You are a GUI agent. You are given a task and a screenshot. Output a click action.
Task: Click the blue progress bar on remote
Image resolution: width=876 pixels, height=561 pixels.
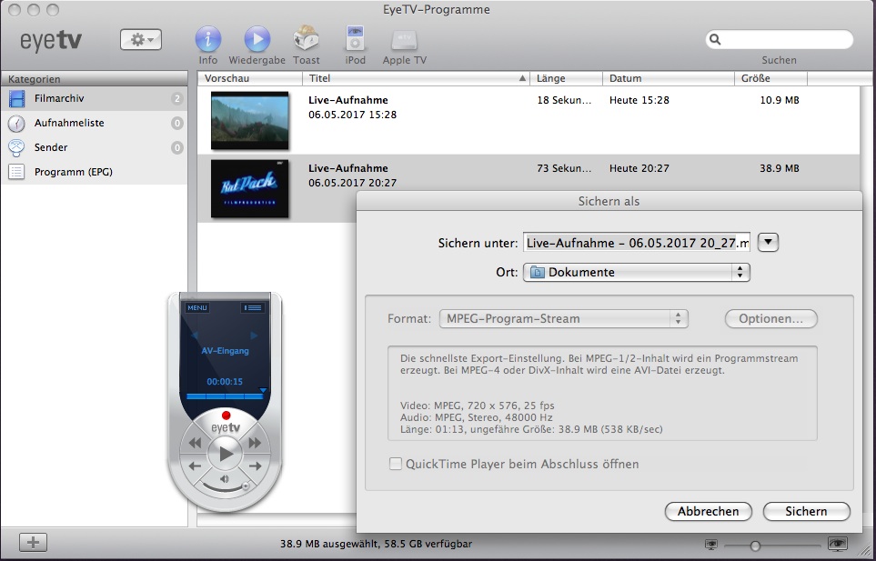[225, 396]
